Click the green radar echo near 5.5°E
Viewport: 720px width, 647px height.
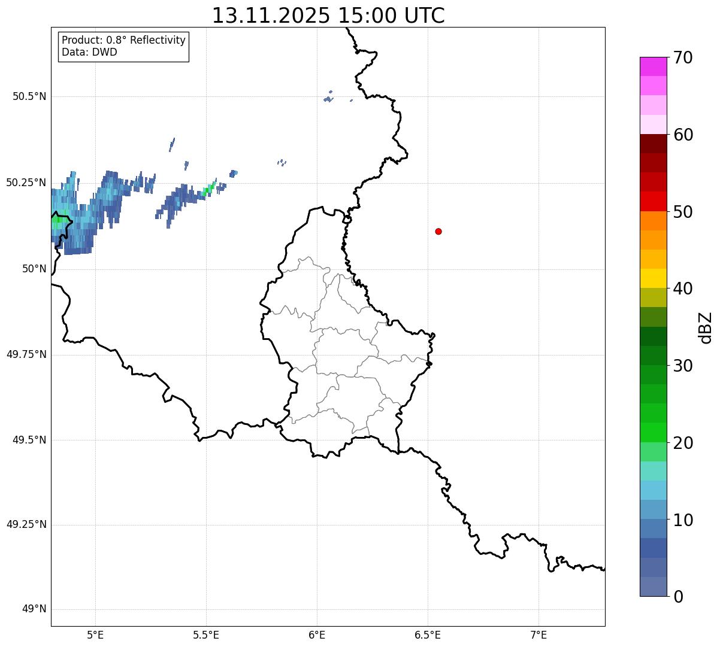click(208, 190)
